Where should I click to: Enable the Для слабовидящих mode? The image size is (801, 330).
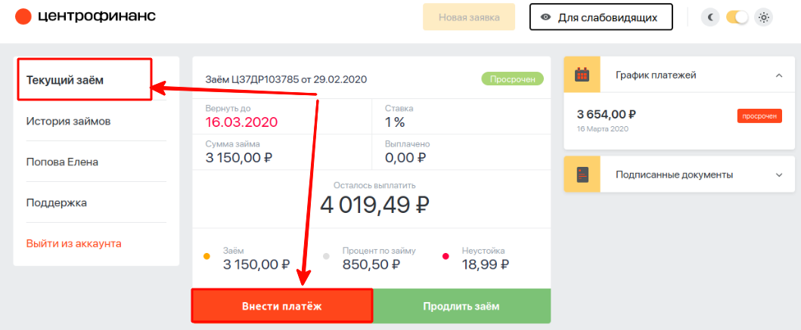coord(601,17)
